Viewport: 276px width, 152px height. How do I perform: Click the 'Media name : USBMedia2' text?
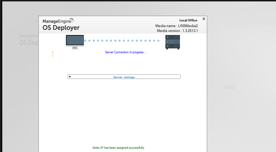tap(177, 26)
